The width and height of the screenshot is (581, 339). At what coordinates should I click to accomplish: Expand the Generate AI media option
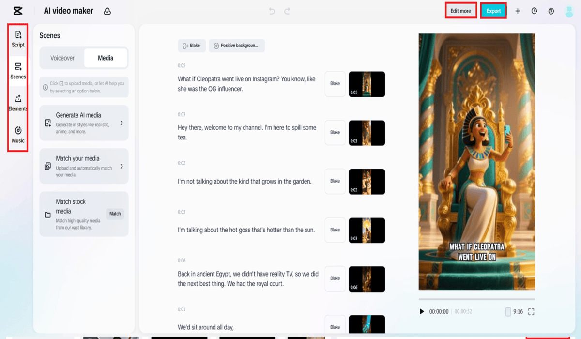pyautogui.click(x=122, y=123)
